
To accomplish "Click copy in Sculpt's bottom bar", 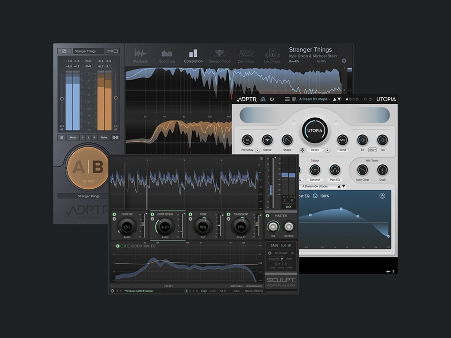I will 204,291.
